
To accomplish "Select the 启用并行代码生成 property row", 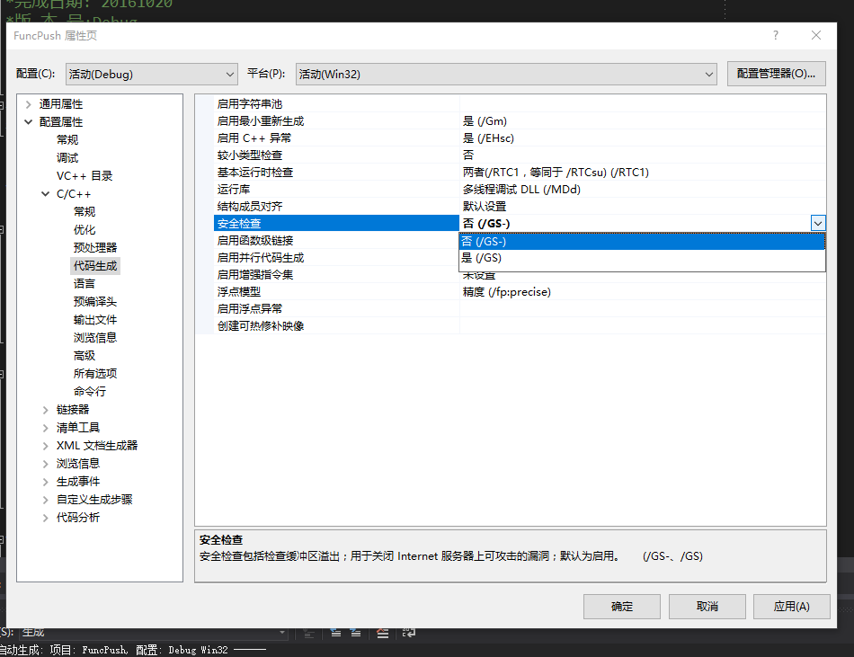I will click(x=336, y=257).
